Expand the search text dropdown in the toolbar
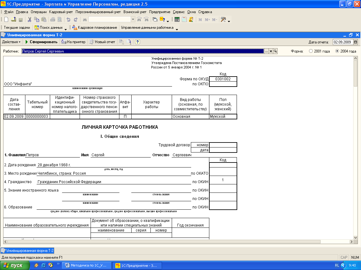Viewport: 361px width, 270px height. [133, 19]
